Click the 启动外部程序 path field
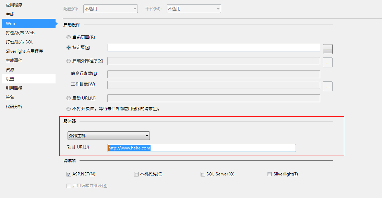The image size is (382, 198). pyautogui.click(x=214, y=61)
